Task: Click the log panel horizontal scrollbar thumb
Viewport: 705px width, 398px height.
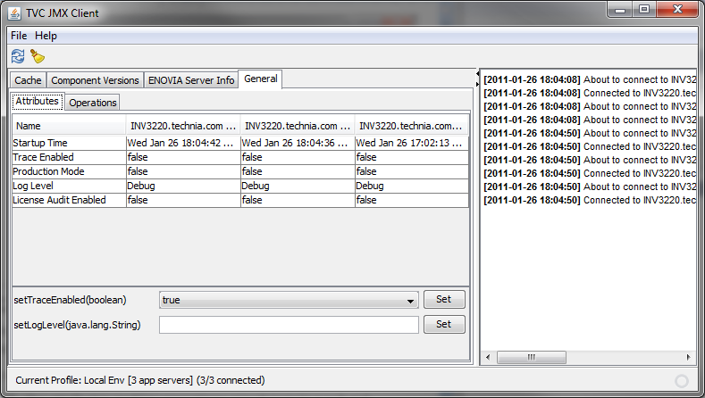Action: coord(531,357)
